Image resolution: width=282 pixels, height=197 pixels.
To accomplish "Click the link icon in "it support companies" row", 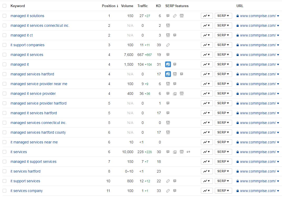I will (168, 45).
